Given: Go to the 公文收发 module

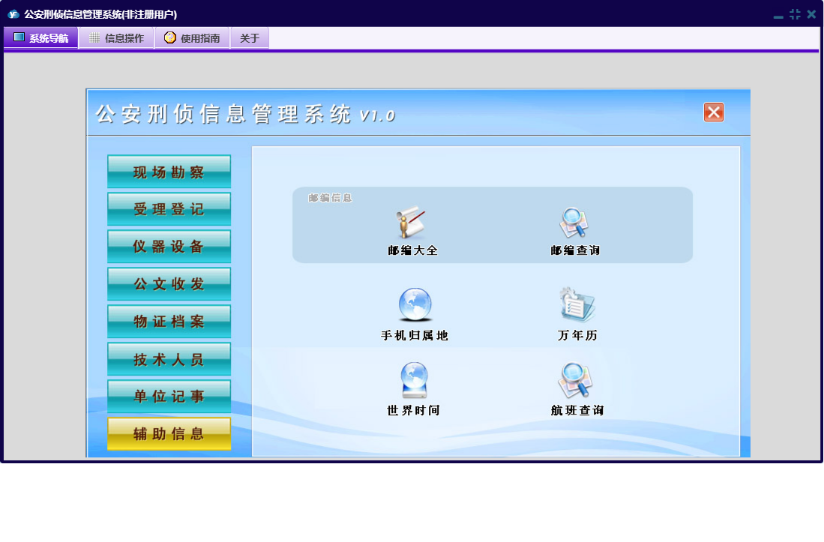Looking at the screenshot, I should (x=169, y=284).
